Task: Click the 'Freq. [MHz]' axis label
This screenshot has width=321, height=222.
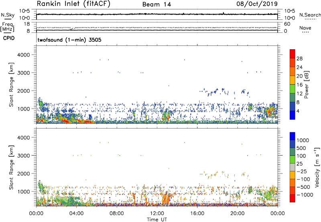Action: (7, 27)
